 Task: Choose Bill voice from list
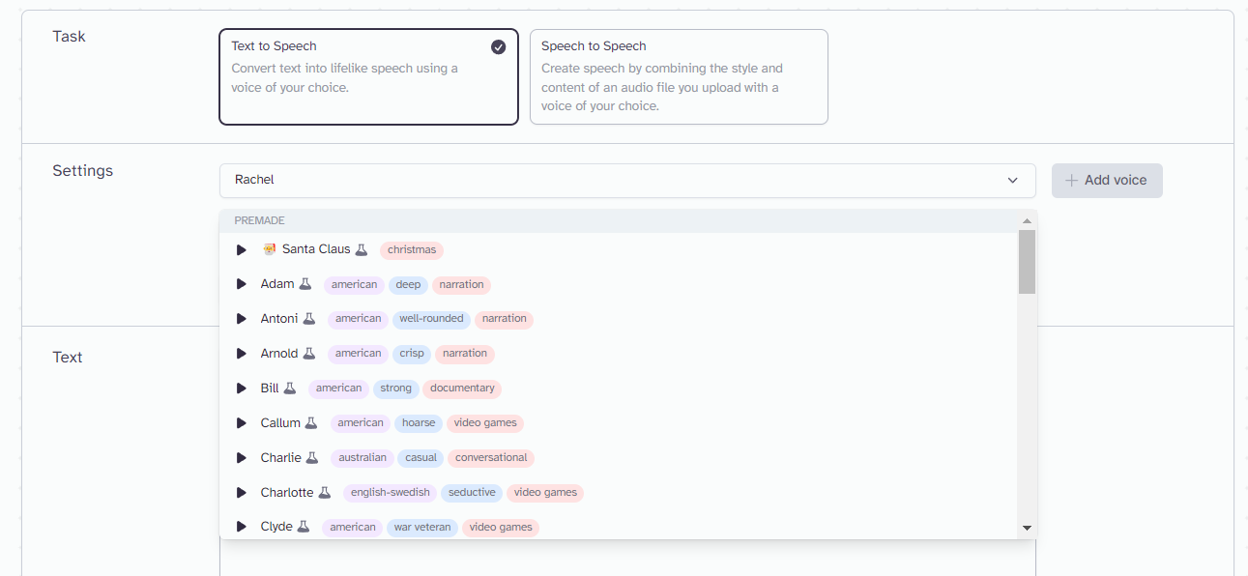pos(619,389)
